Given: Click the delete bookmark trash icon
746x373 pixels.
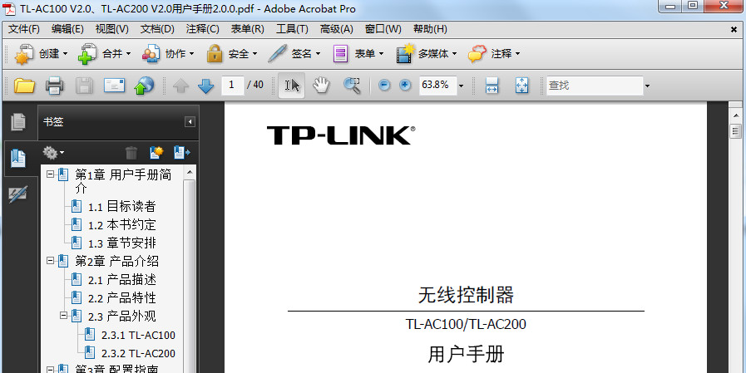Looking at the screenshot, I should point(131,153).
